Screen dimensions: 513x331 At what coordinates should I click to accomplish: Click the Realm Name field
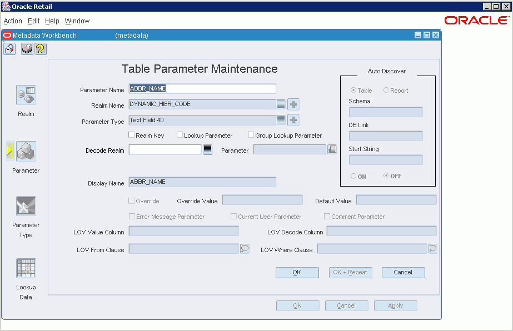(202, 104)
